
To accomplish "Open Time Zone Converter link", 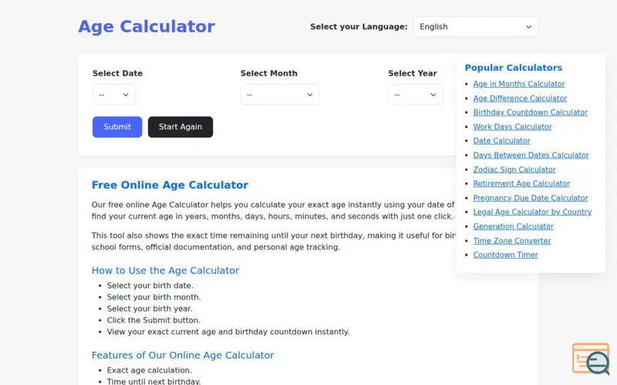I will tap(512, 241).
